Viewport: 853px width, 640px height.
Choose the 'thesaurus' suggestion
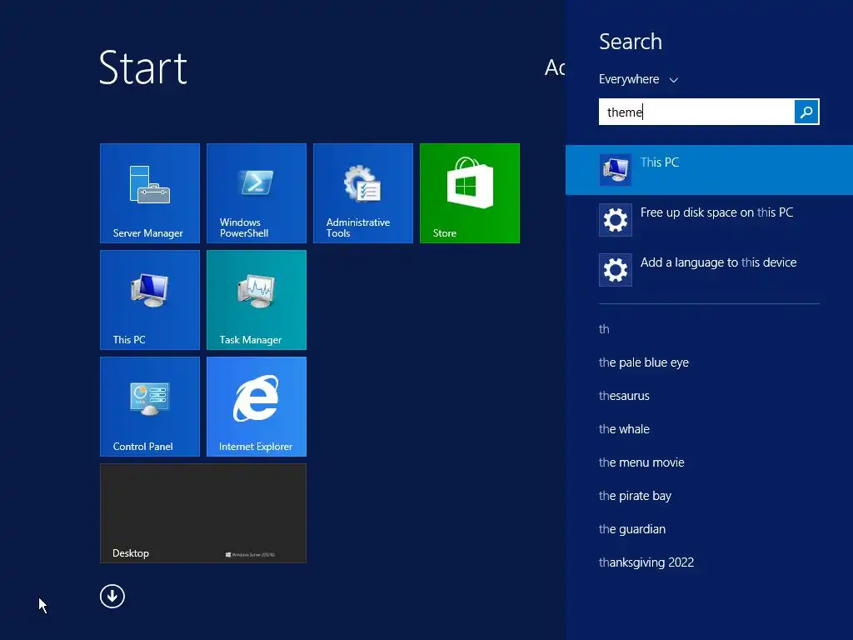624,396
